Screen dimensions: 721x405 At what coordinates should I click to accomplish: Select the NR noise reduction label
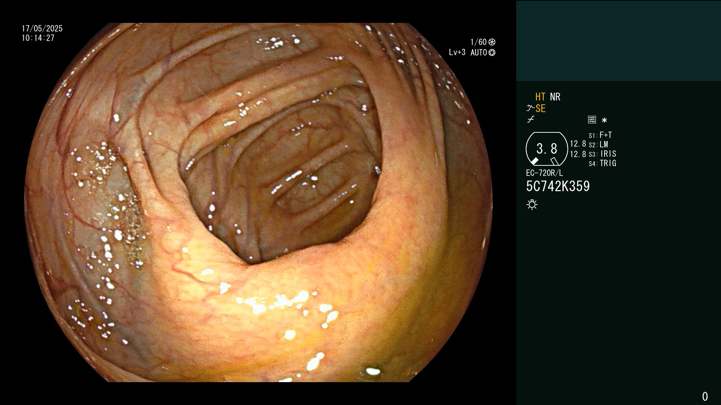pyautogui.click(x=555, y=97)
